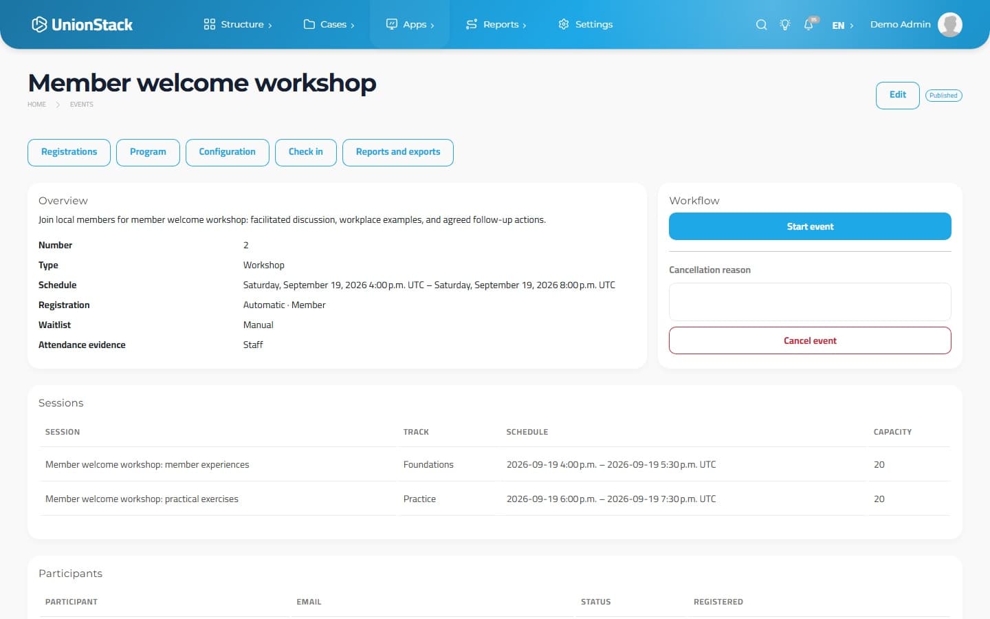The width and height of the screenshot is (990, 619).
Task: Click the REGISTERED column header
Action: click(718, 602)
